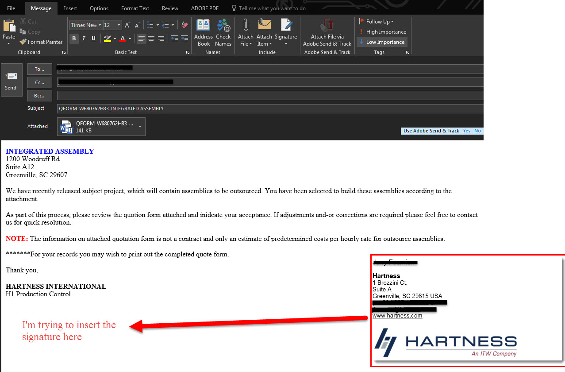Viewport: 565px width, 372px height.
Task: Click the Copy icon
Action: [x=23, y=32]
